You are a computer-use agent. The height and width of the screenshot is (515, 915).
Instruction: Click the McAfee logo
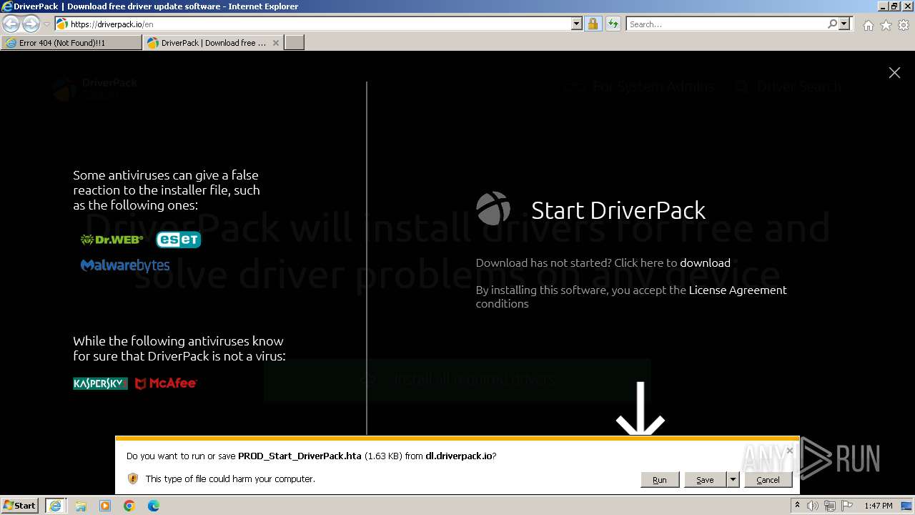pyautogui.click(x=166, y=383)
